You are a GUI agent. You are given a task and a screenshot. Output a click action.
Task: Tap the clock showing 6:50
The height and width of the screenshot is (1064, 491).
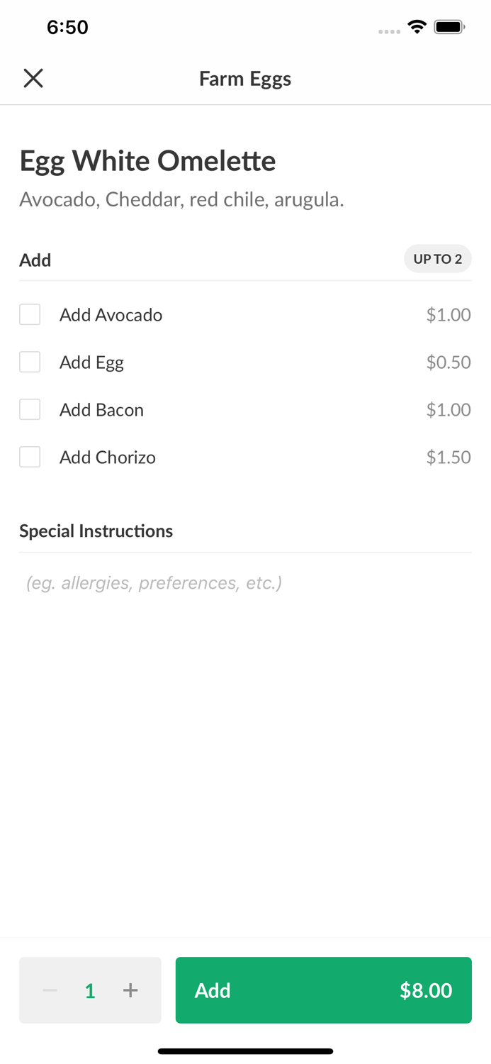point(68,27)
